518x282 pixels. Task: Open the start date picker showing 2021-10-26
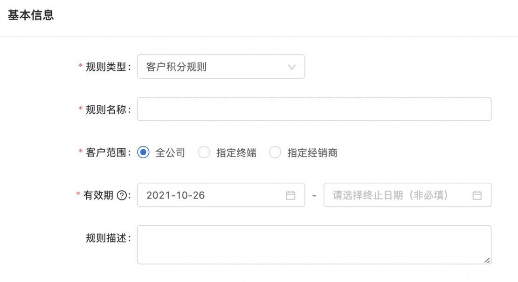(210, 195)
